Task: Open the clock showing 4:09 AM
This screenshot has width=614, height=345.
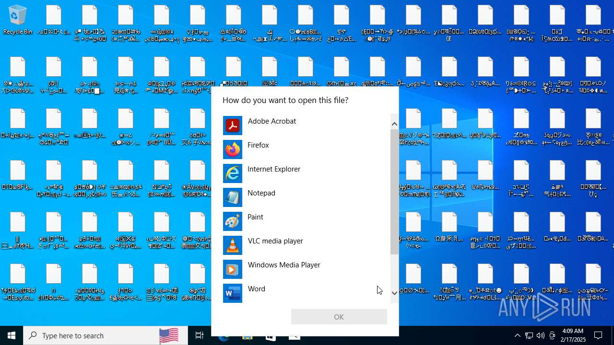Action: (x=572, y=335)
